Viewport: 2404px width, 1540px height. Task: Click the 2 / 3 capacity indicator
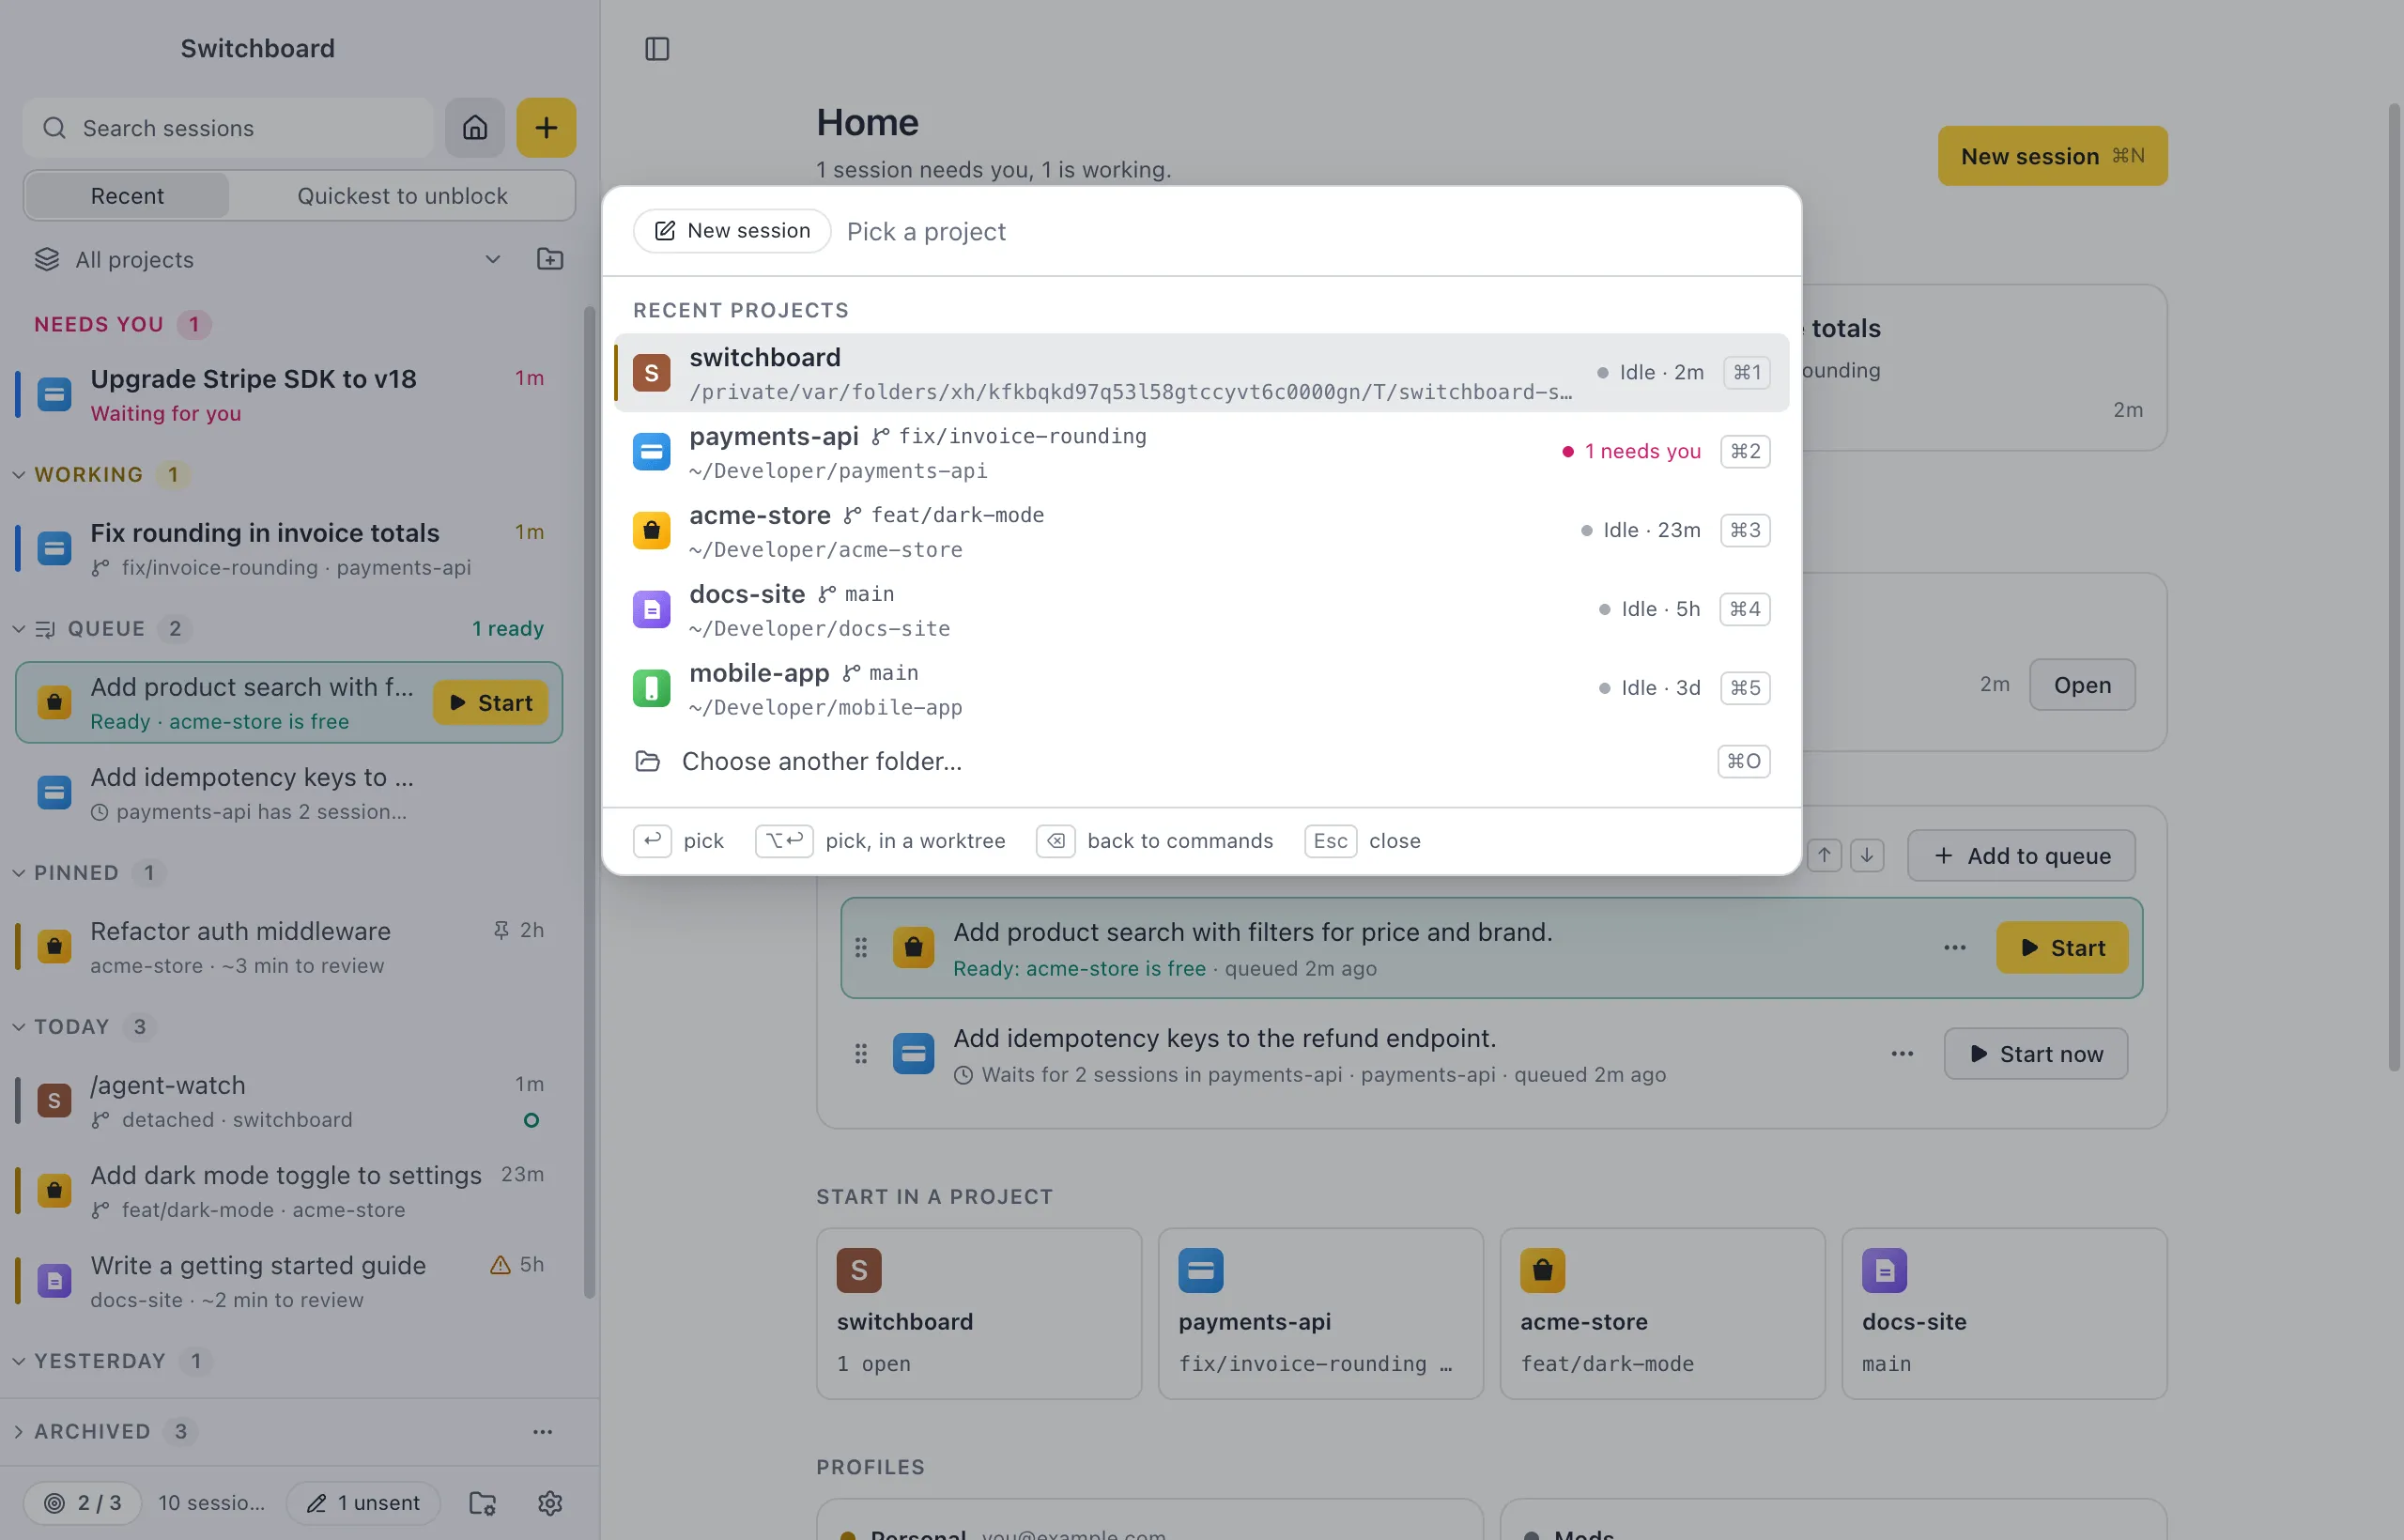tap(82, 1502)
